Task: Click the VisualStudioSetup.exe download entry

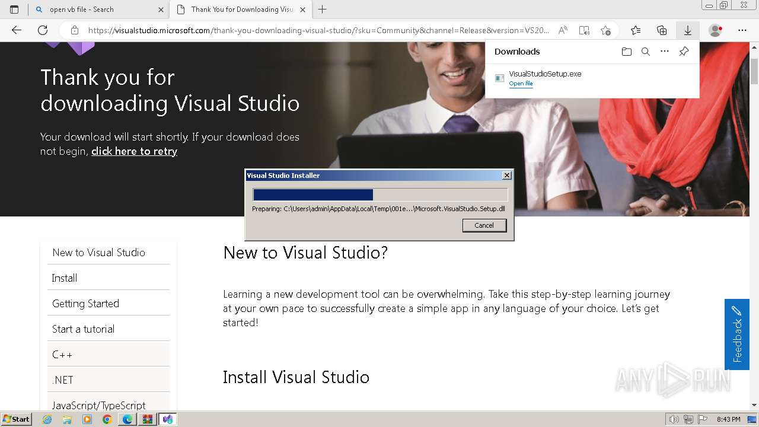Action: tap(592, 78)
